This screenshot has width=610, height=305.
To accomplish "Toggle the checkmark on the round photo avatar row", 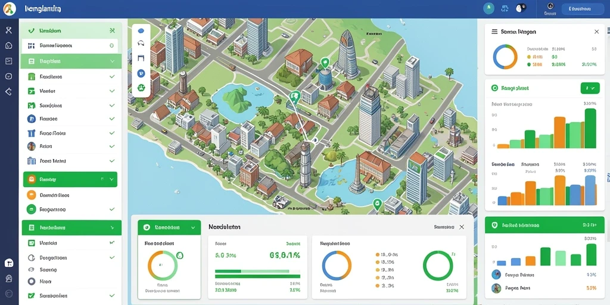I will click(x=112, y=147).
